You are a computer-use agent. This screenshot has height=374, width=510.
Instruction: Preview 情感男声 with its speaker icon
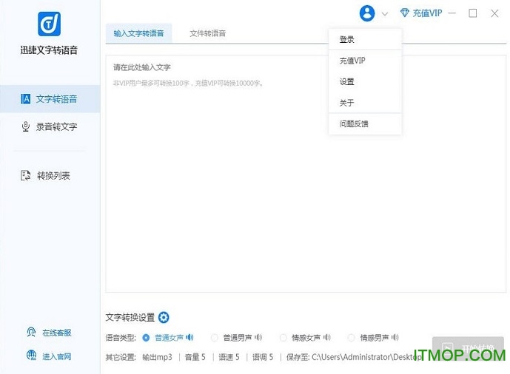[395, 338]
